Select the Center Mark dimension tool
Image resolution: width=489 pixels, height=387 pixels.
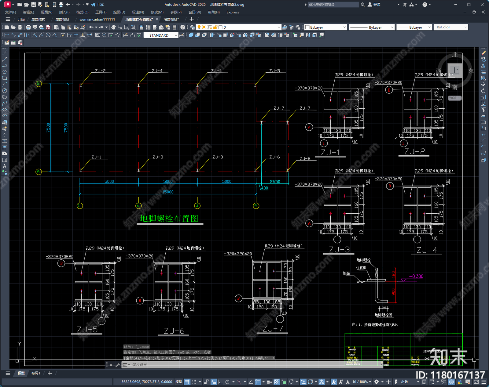tap(104, 35)
